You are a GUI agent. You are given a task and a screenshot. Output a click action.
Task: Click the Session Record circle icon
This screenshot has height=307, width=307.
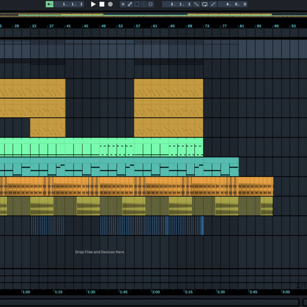tap(150, 4)
